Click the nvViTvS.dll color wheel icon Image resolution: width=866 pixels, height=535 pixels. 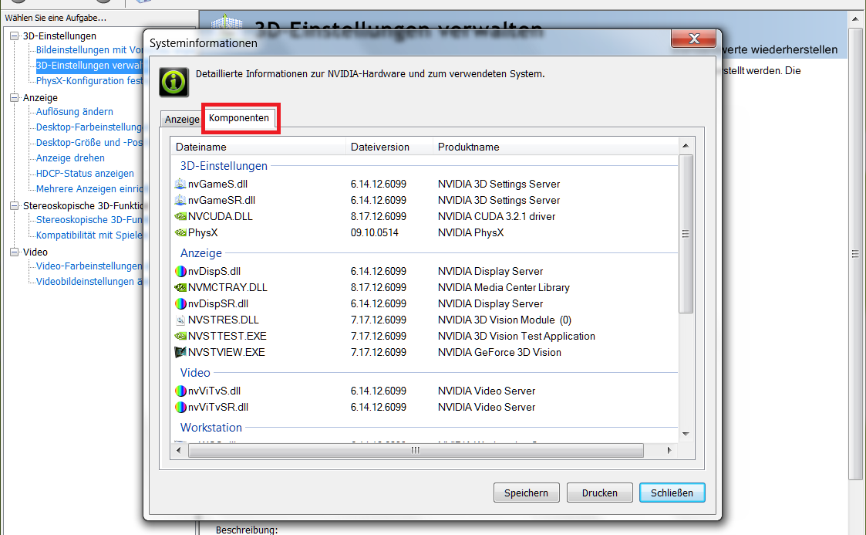click(180, 391)
